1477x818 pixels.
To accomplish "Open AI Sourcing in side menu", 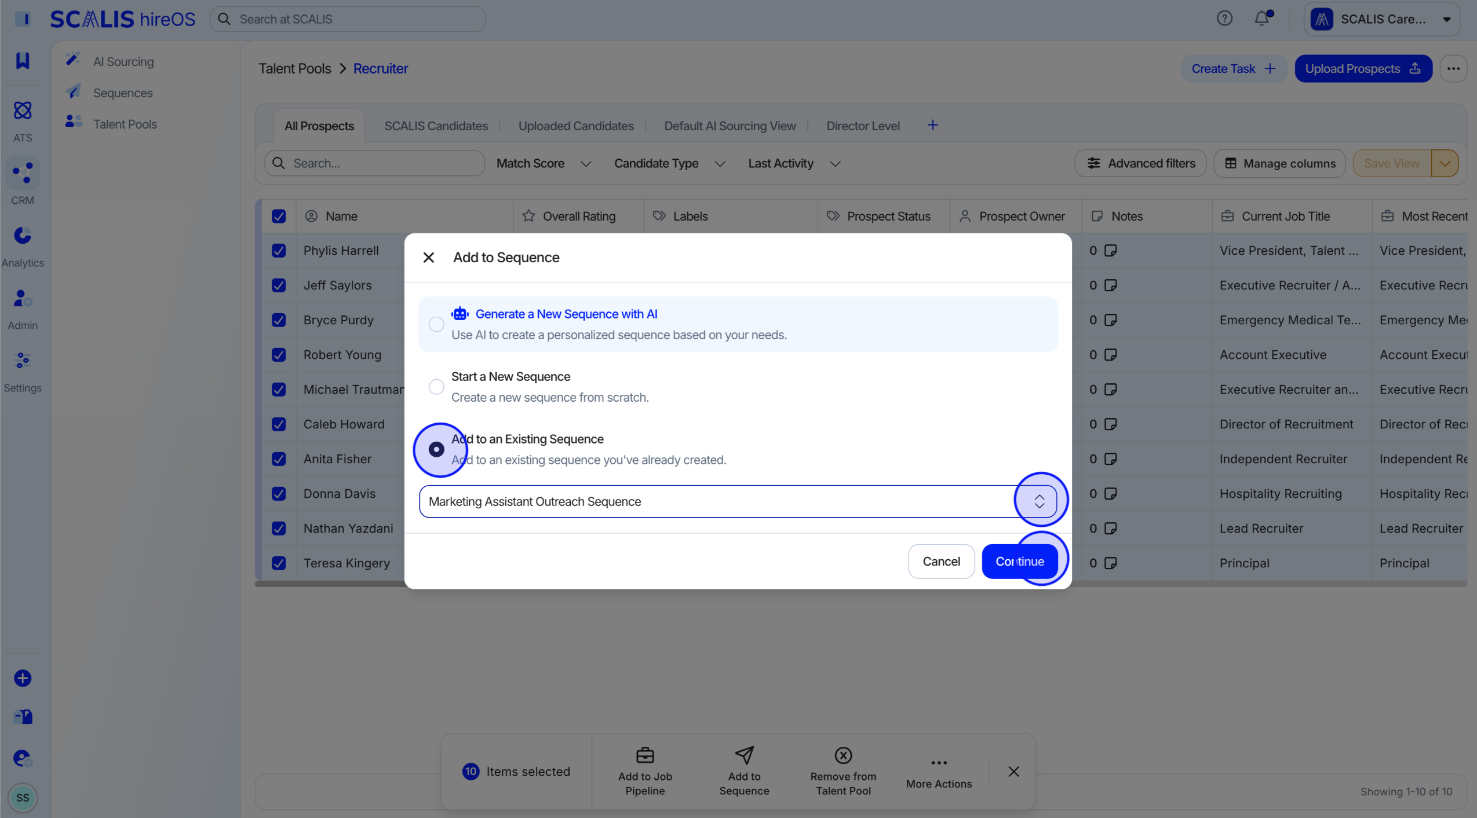I will point(123,61).
